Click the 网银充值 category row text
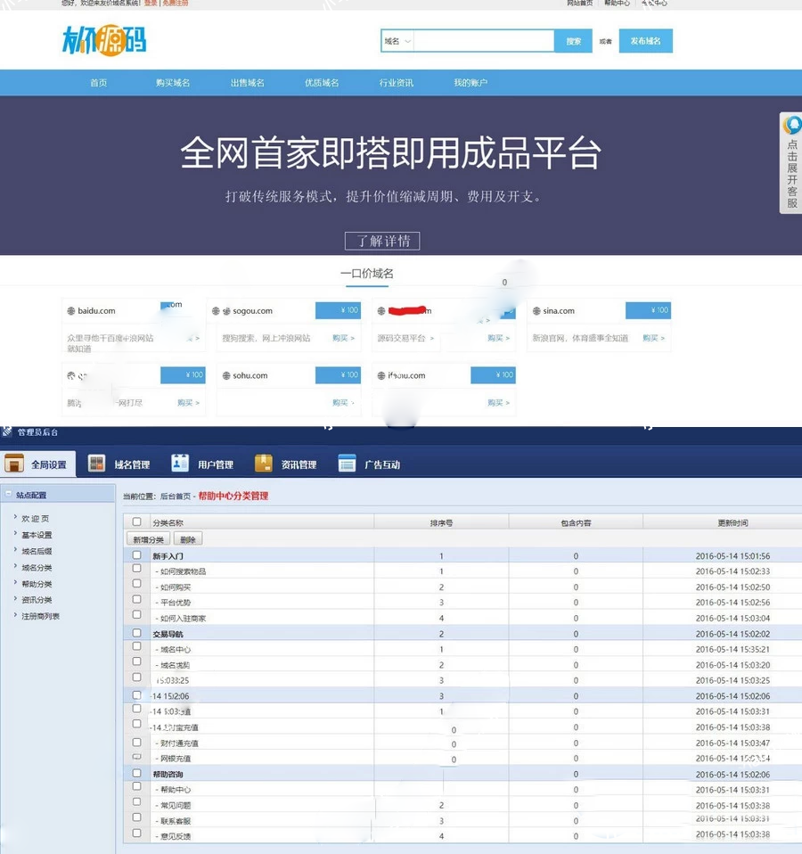The width and height of the screenshot is (802, 854). (x=176, y=758)
